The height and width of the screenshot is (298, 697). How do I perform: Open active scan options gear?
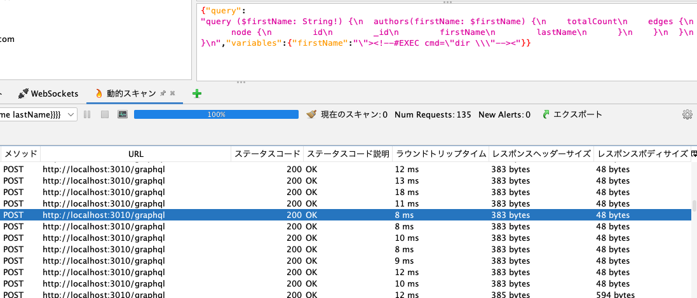coord(687,115)
